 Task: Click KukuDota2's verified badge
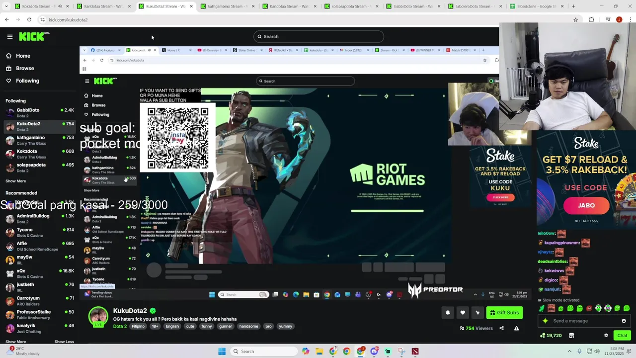[x=153, y=311]
